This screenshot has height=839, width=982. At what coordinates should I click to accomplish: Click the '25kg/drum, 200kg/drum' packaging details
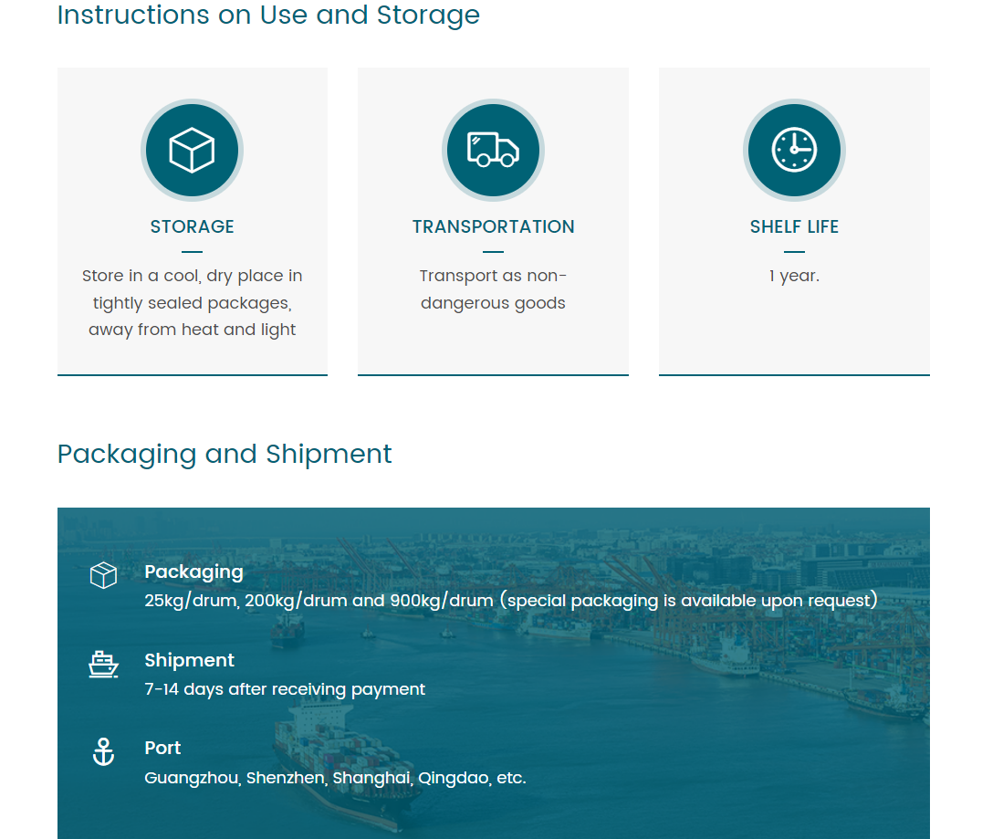click(x=510, y=601)
